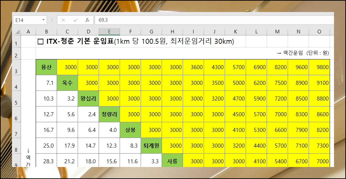Click the fare cell 3600
The width and height of the screenshot is (346, 179).
pos(193,67)
